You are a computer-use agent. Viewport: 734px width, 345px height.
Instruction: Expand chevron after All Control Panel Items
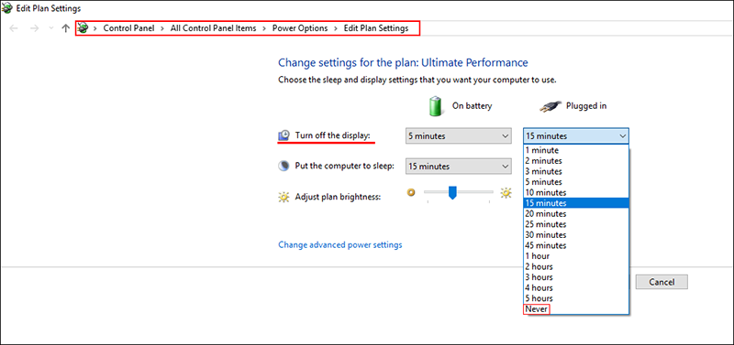tap(264, 28)
